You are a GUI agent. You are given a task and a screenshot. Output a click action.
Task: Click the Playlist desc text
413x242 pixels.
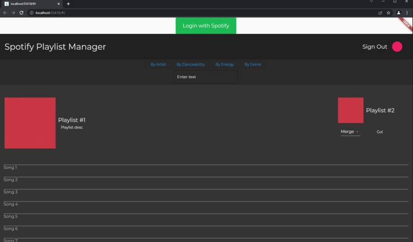(x=72, y=127)
